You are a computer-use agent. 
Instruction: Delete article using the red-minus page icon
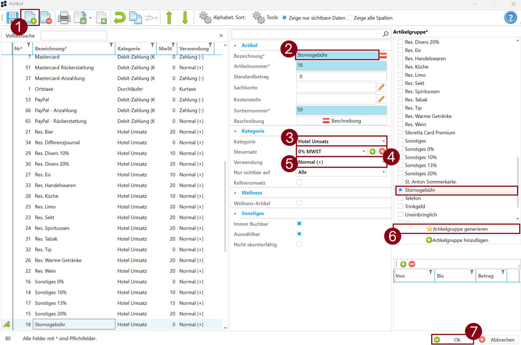point(46,18)
